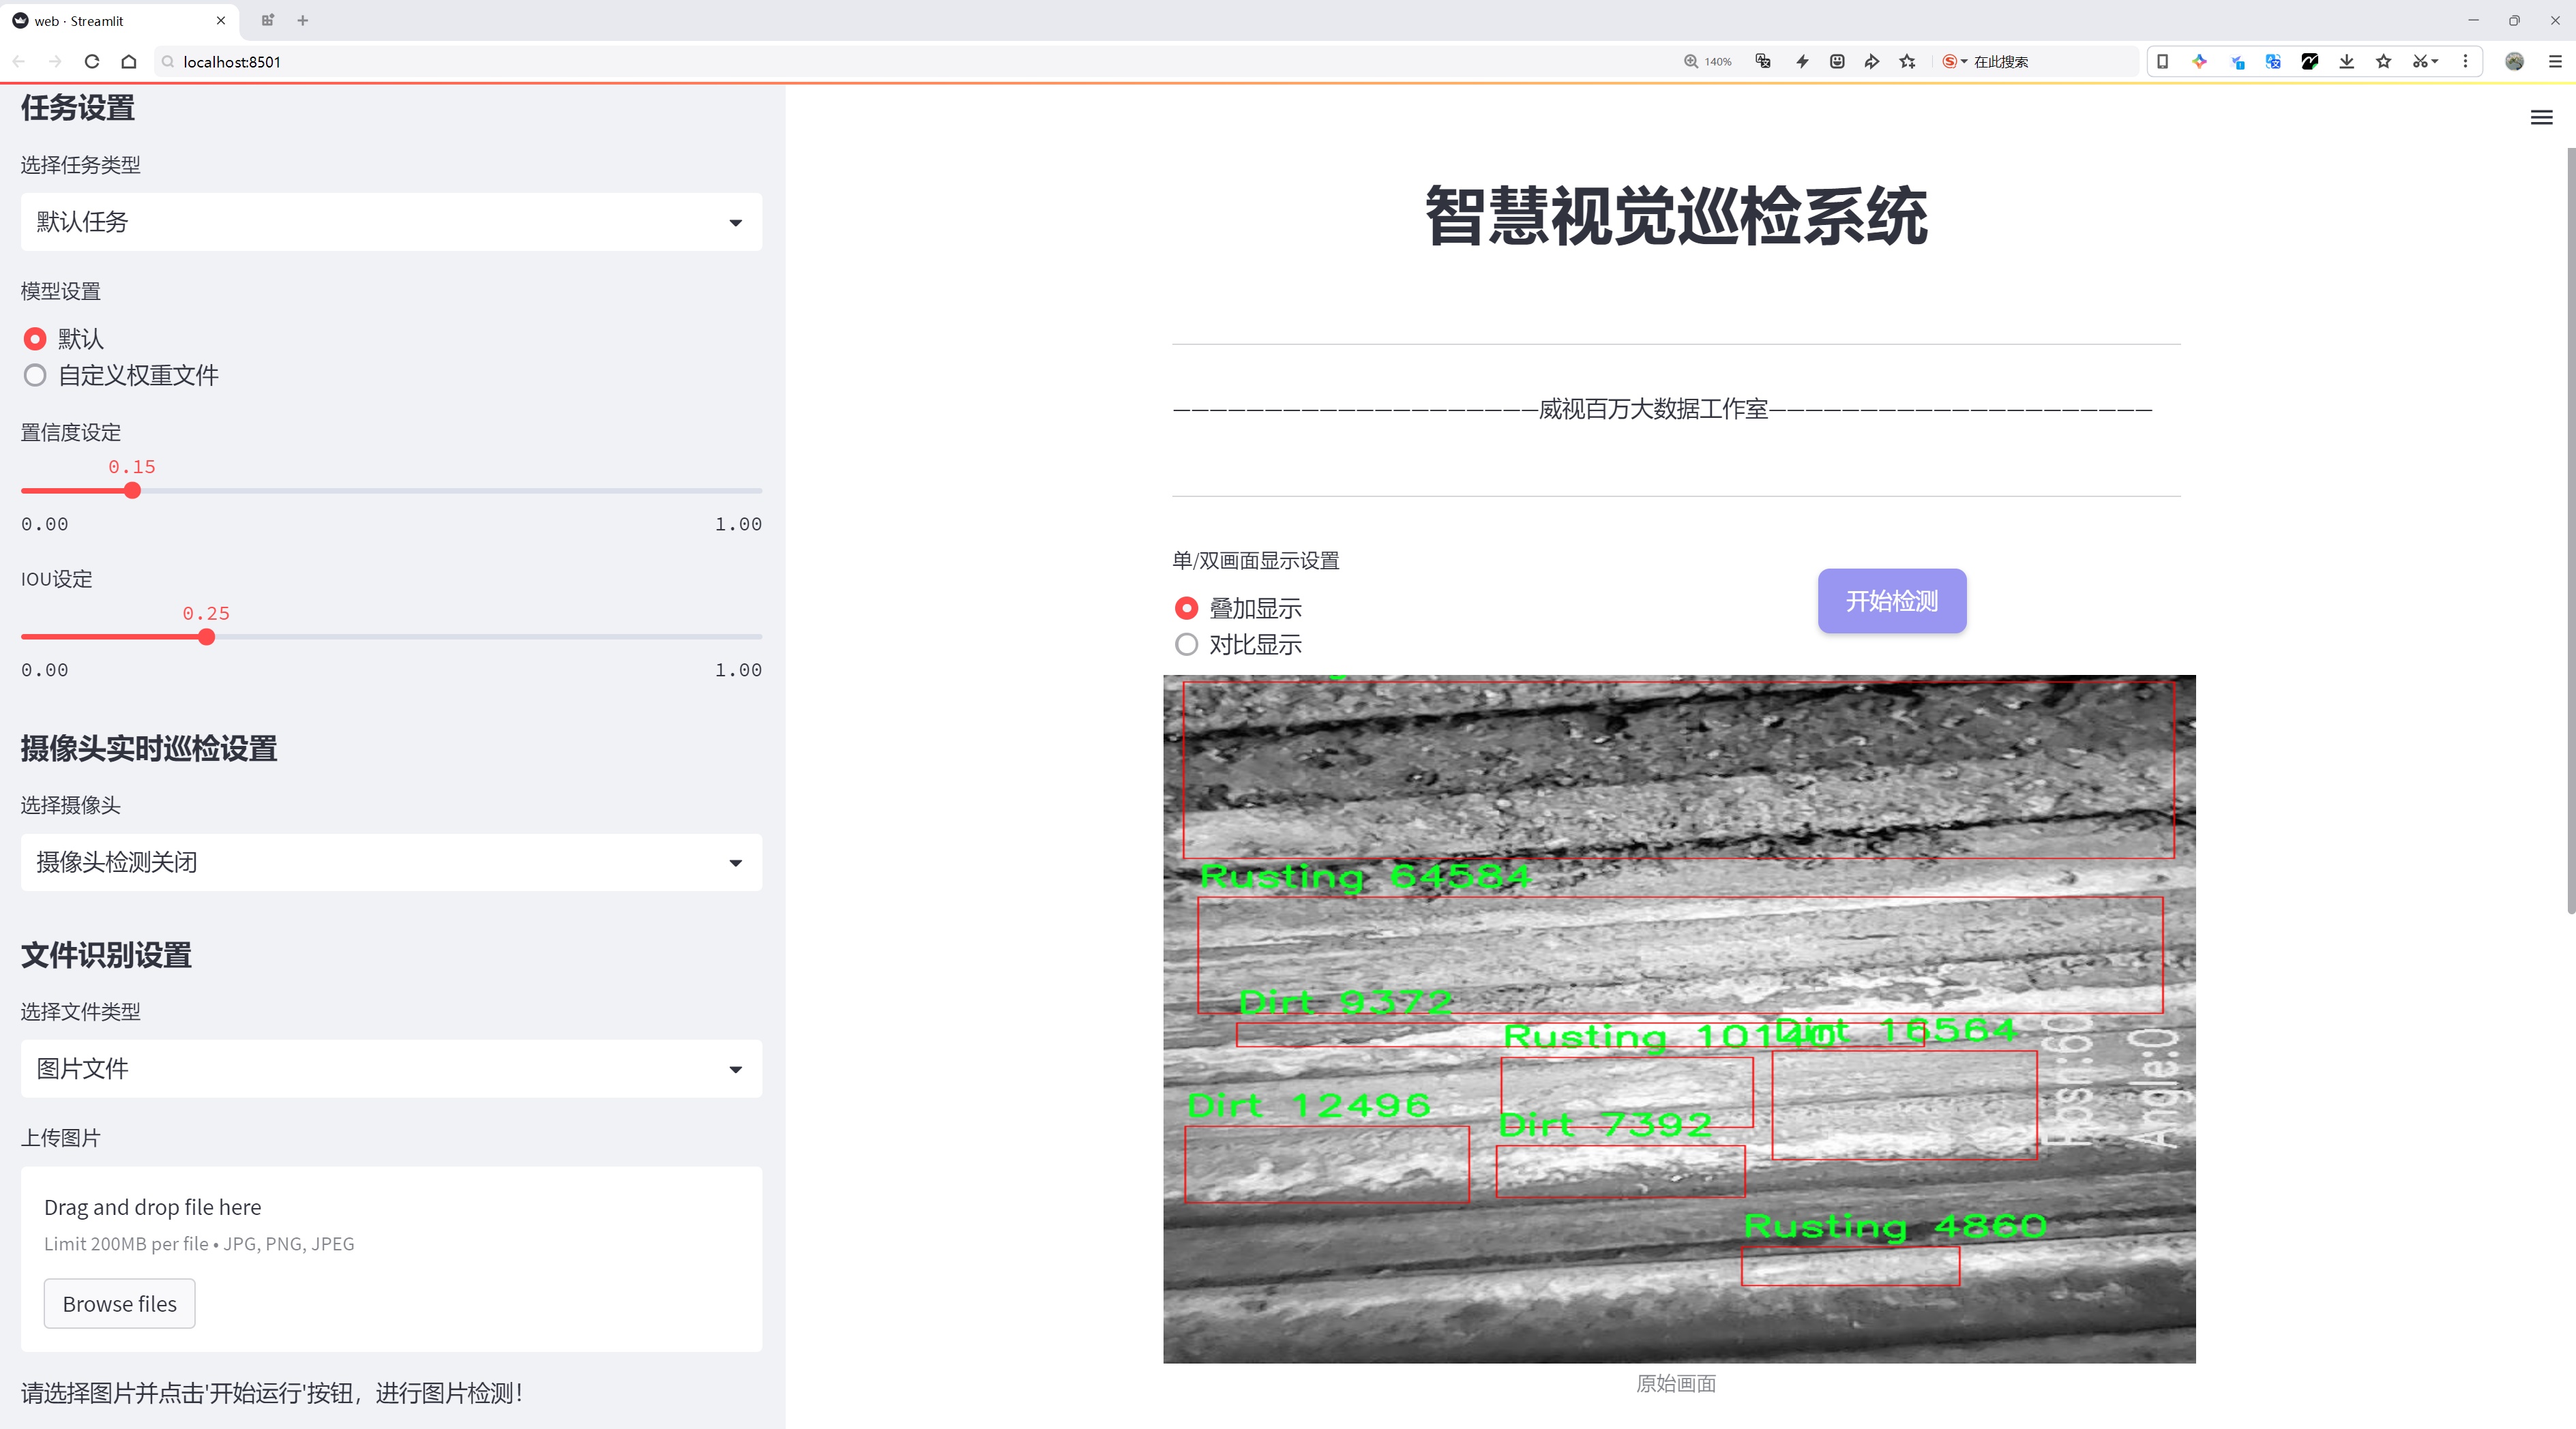Expand the 默认任务 task type dropdown

(391, 222)
